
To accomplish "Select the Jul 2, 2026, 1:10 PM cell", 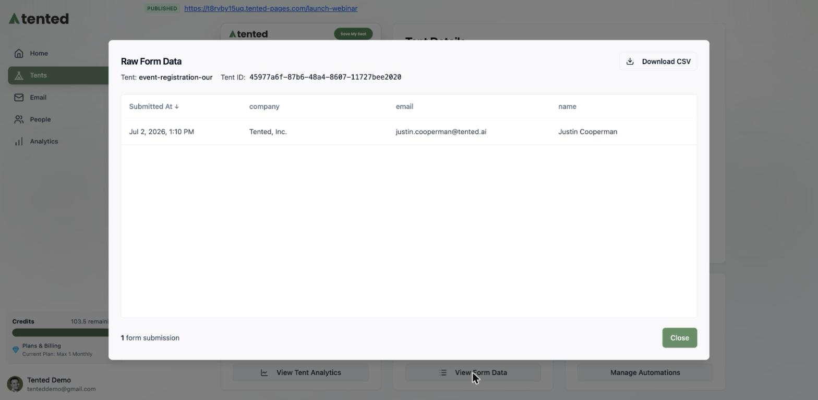I will coord(161,132).
